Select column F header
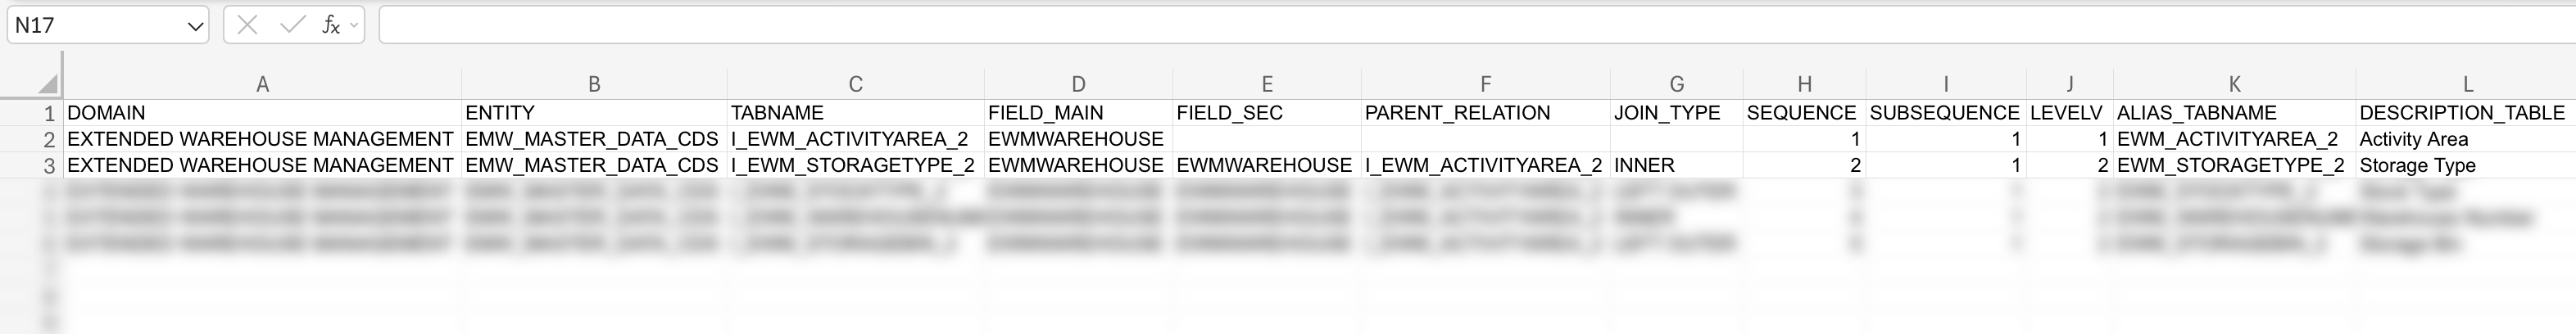The width and height of the screenshot is (2576, 334). [1485, 85]
